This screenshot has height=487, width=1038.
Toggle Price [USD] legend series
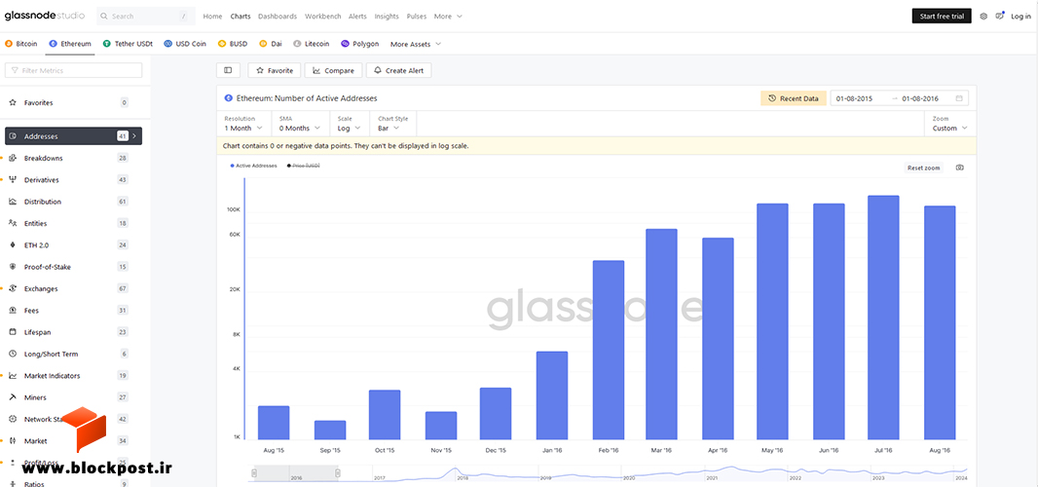click(x=303, y=166)
